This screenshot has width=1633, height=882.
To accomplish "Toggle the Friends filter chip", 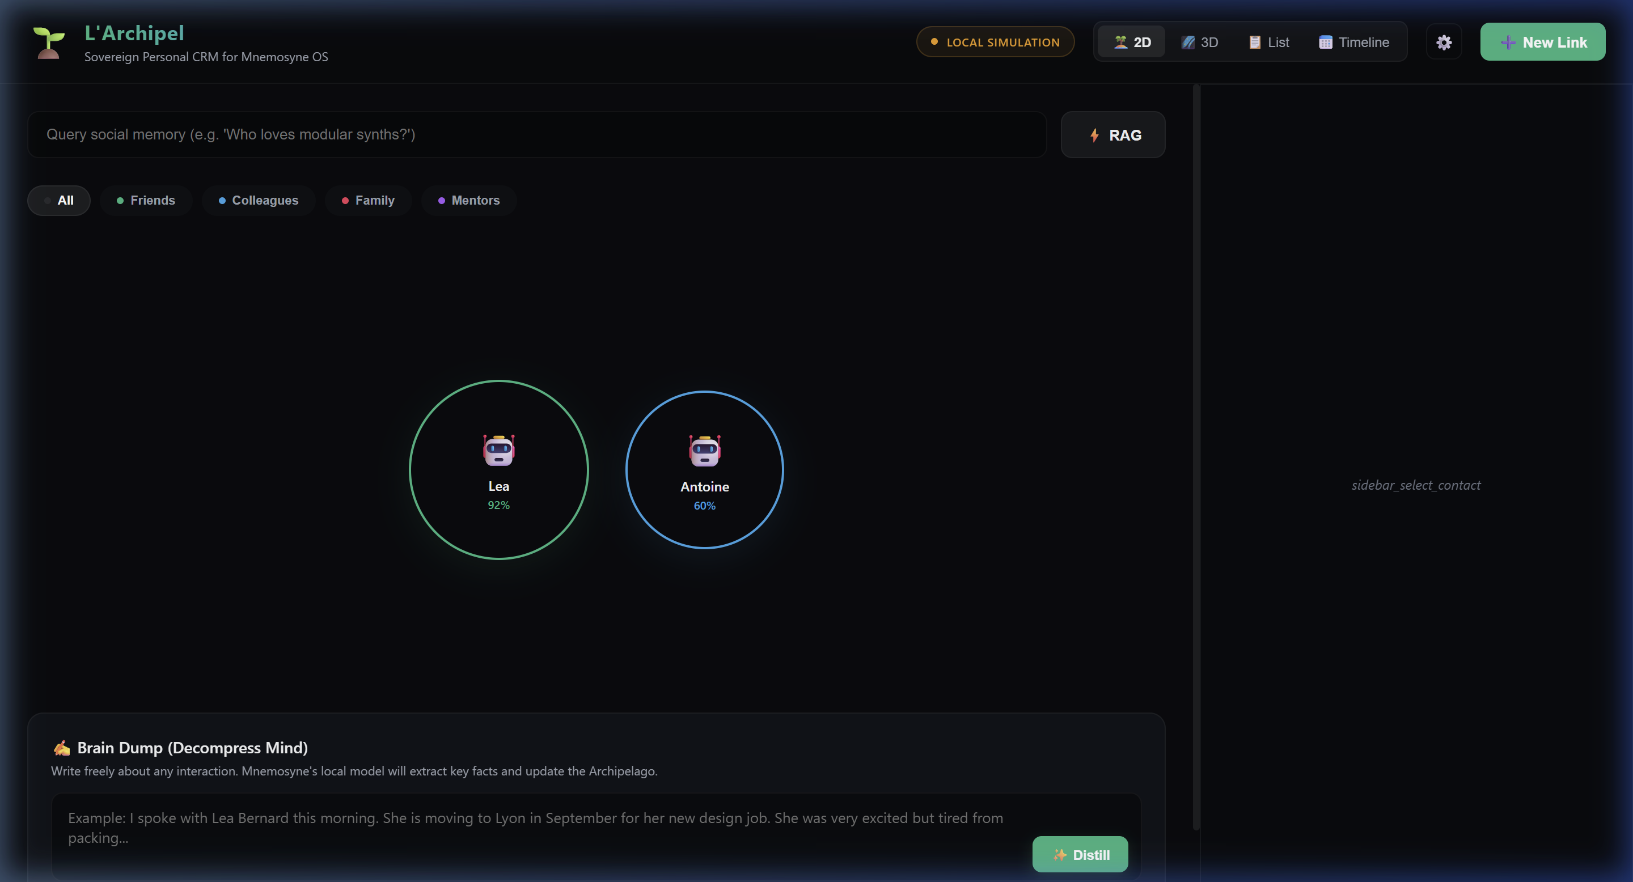I will [146, 200].
